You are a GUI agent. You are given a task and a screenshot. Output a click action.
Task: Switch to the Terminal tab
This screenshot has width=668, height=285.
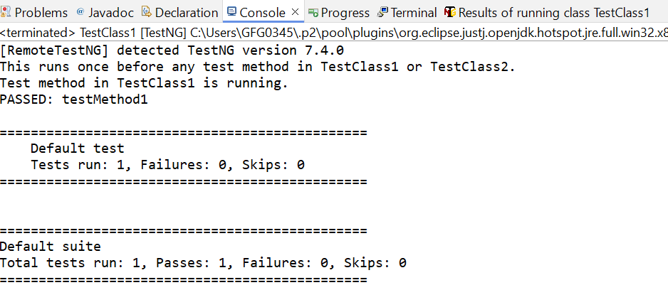coord(407,13)
